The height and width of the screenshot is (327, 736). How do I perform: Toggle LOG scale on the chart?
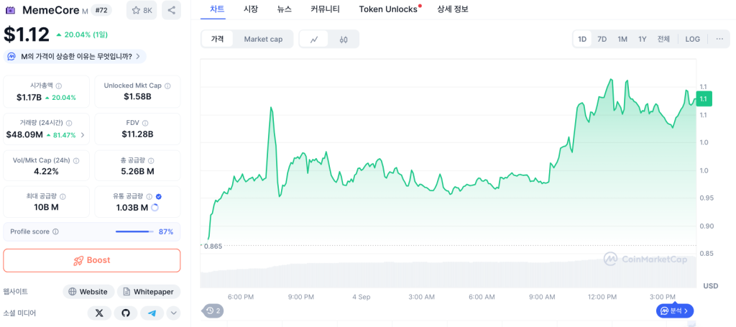[x=692, y=39]
